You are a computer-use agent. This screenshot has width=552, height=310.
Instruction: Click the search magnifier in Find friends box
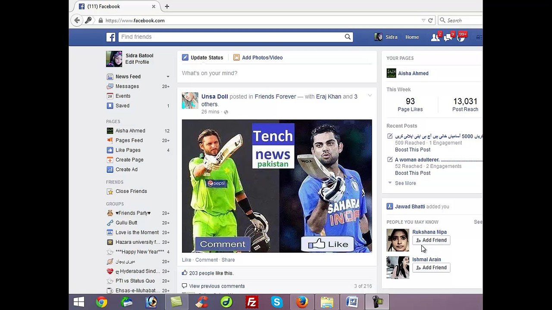tap(348, 37)
